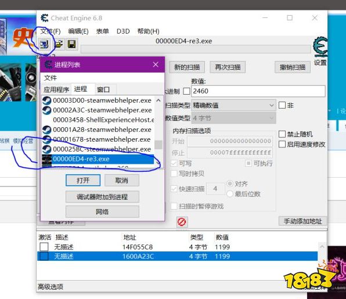The image size is (346, 299).
Task: Click process list scrollbar up arrow
Action: (x=158, y=100)
